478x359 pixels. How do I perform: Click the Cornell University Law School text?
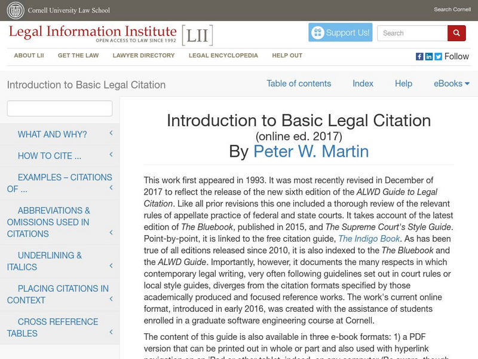(x=69, y=10)
